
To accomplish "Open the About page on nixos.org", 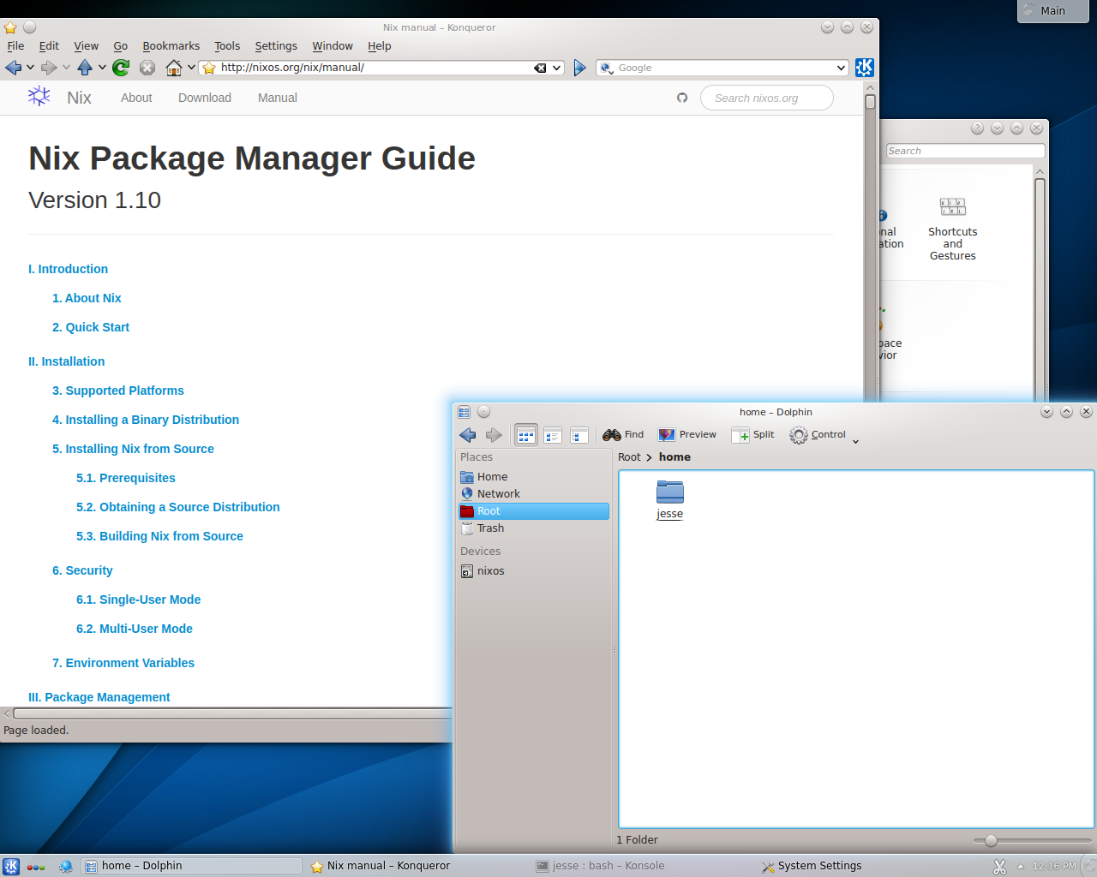I will point(136,98).
